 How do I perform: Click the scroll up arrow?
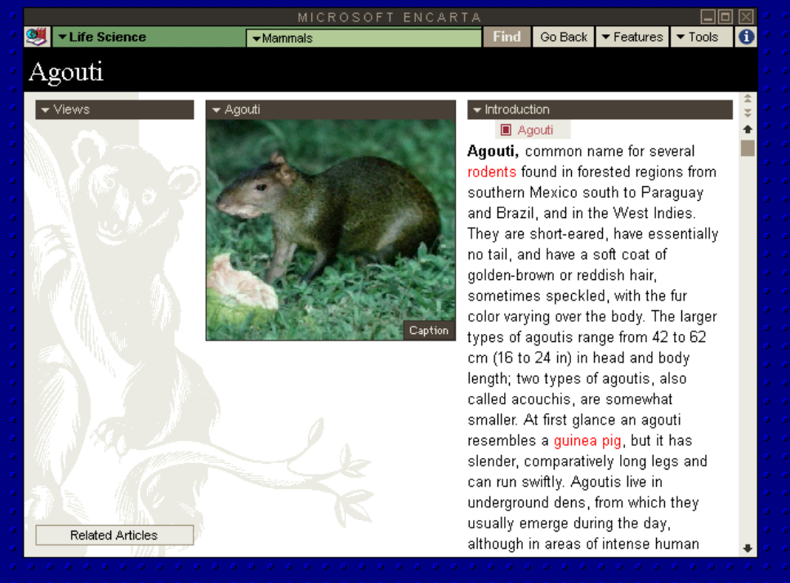click(x=747, y=129)
